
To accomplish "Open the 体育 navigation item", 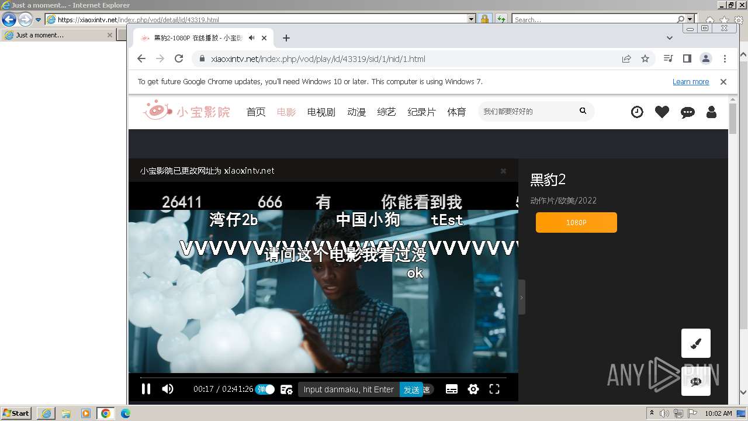I will [457, 112].
